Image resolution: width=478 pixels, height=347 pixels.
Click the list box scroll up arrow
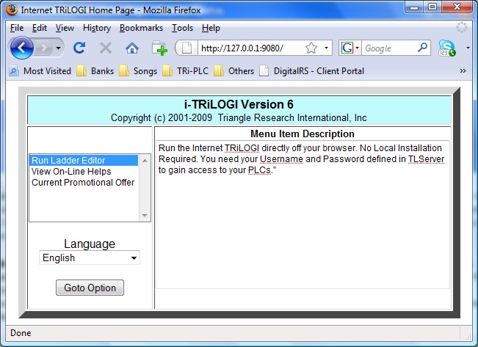(x=145, y=161)
